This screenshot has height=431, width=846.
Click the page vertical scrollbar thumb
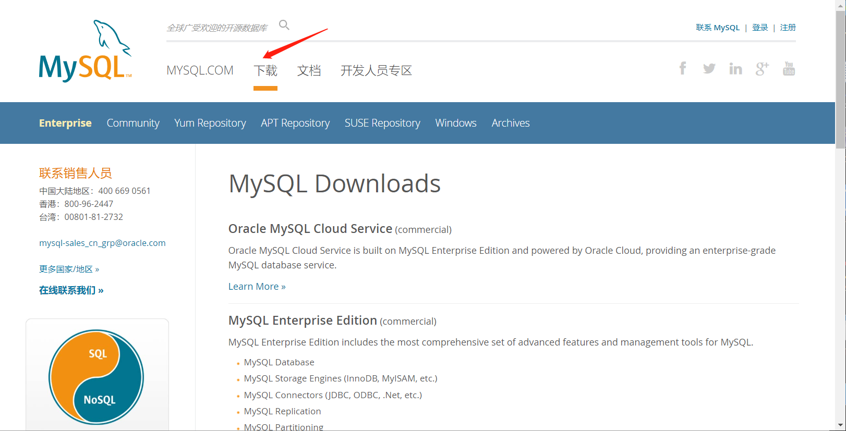point(840,80)
